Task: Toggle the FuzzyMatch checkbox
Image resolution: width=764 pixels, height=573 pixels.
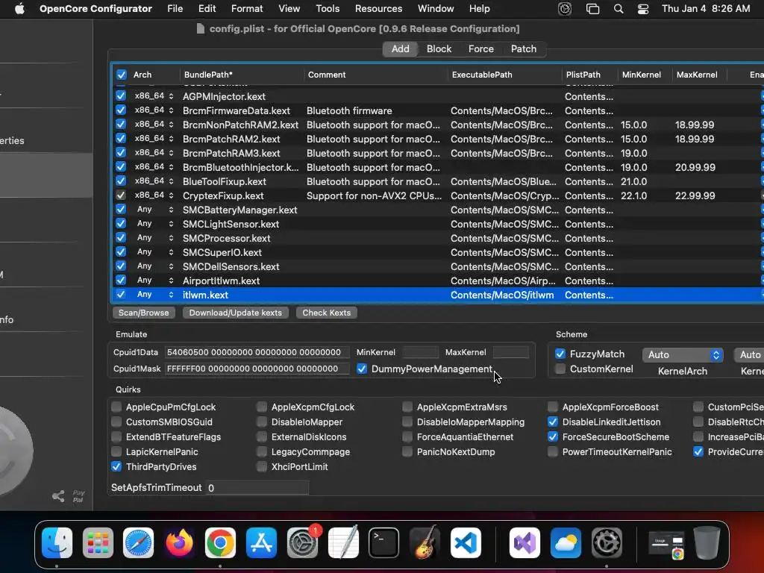Action: pos(560,354)
